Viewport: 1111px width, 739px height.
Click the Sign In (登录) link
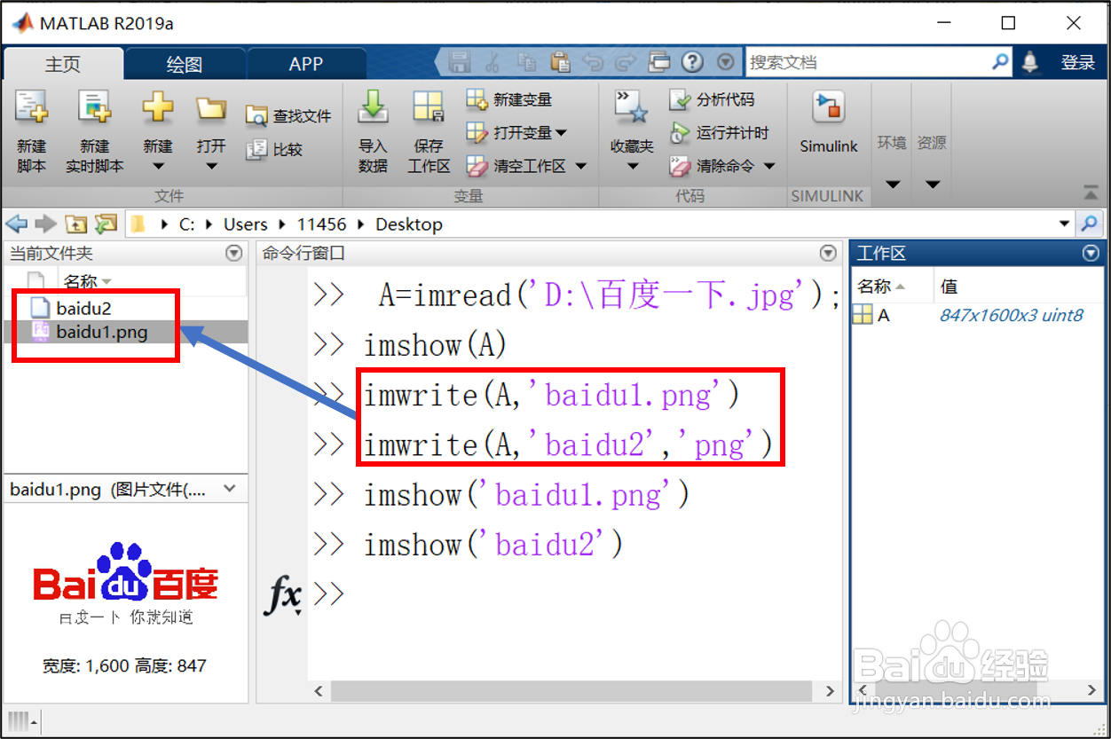[x=1078, y=62]
